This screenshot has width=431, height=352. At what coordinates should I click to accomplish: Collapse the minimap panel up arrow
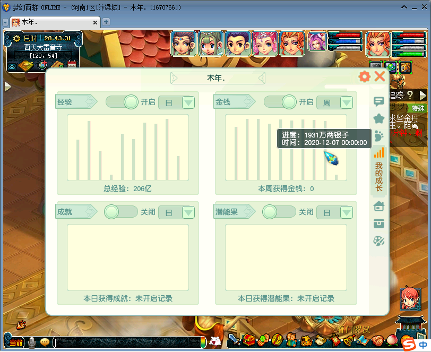pos(12,67)
